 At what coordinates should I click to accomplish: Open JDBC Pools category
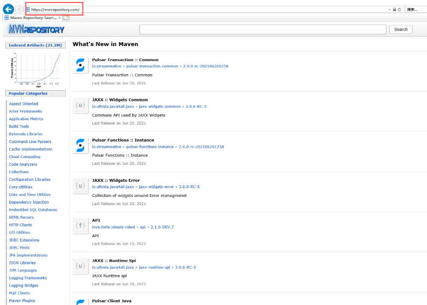point(19,248)
